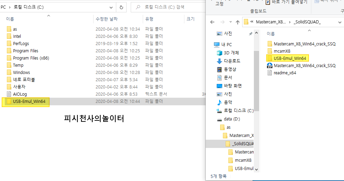Go back in the right Explorer window
The width and height of the screenshot is (344, 181).
pyautogui.click(x=212, y=22)
